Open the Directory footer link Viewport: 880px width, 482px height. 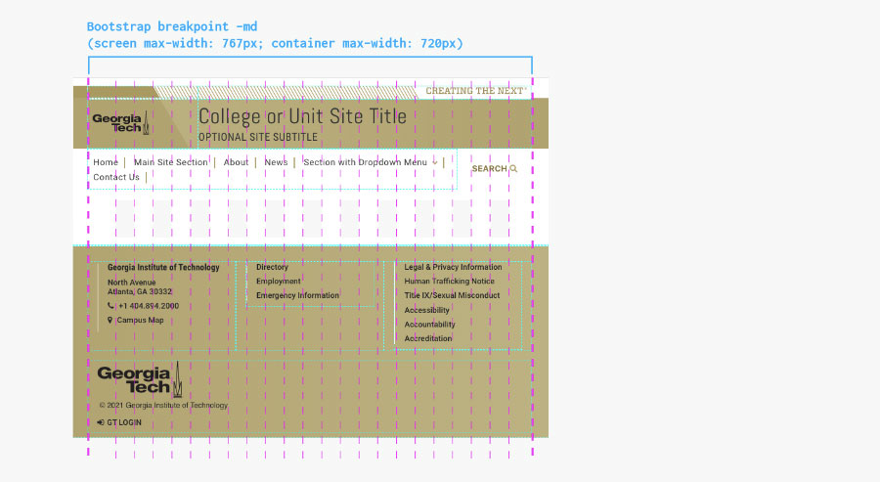(x=272, y=267)
